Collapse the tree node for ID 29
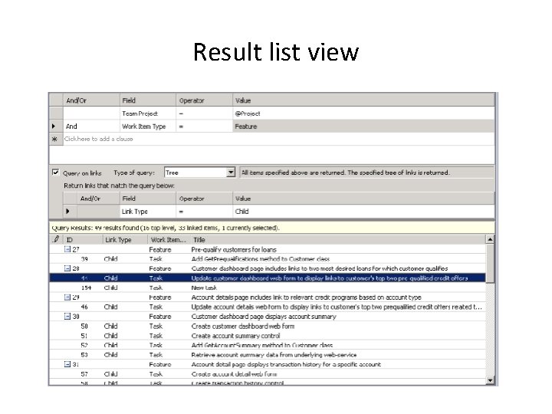Viewport: 552px width, 414px height. (67, 297)
